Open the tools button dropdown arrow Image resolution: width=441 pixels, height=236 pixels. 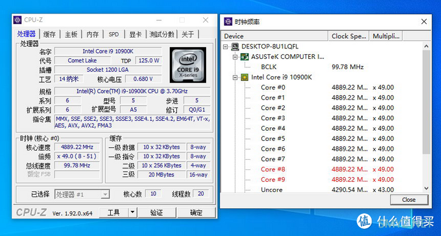132,213
